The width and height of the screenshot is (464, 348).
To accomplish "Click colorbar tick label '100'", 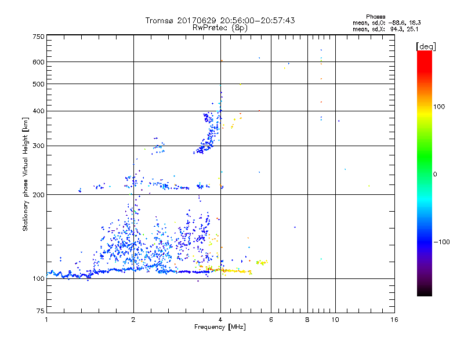I will (x=439, y=107).
